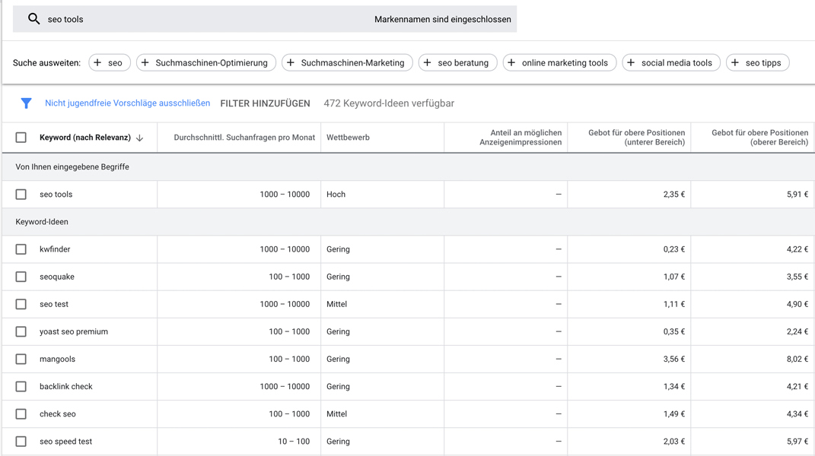Click the 'seo test' keyword
The width and height of the screenshot is (815, 456).
point(54,304)
